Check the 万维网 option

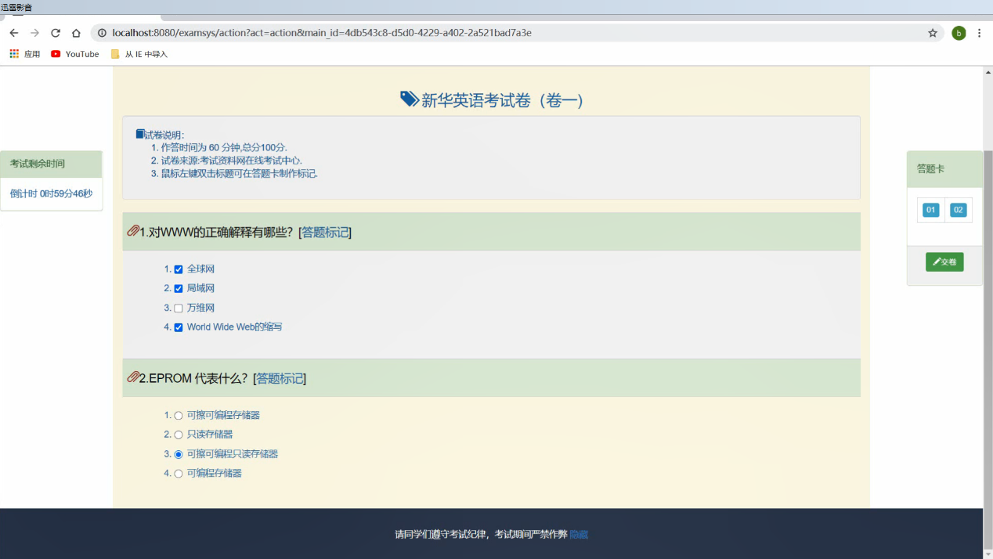[x=179, y=308]
